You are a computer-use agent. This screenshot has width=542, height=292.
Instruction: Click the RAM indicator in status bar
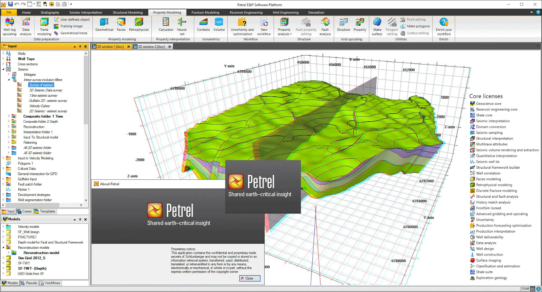coord(528,289)
